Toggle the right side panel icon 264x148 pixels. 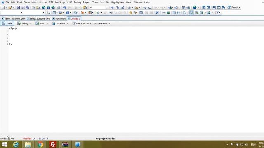point(208,7)
